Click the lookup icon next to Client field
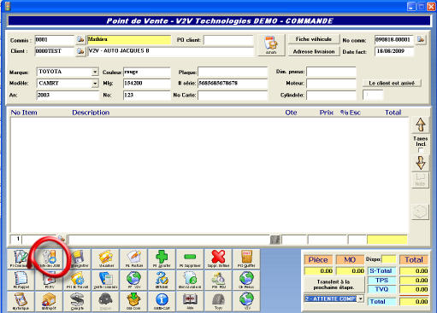The width and height of the screenshot is (437, 313). (80, 51)
